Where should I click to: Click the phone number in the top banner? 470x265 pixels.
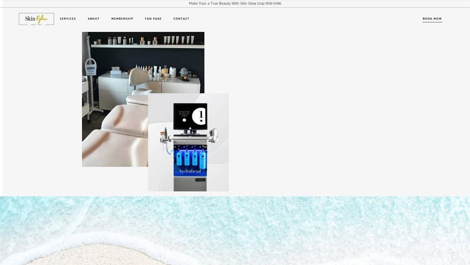tap(269, 3)
